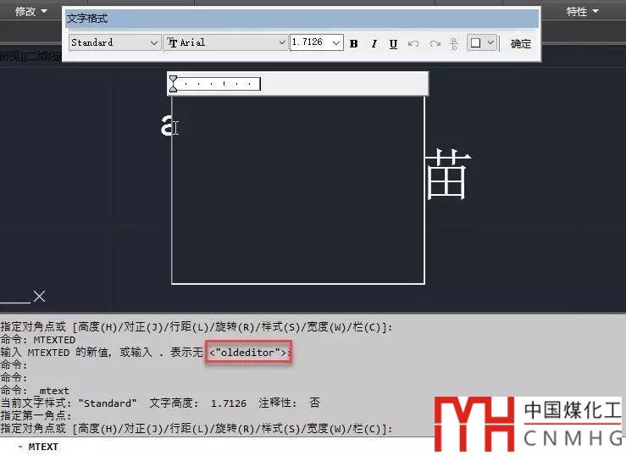Click inside the multiline text editing box
Screen dimensions: 626x456
point(298,190)
